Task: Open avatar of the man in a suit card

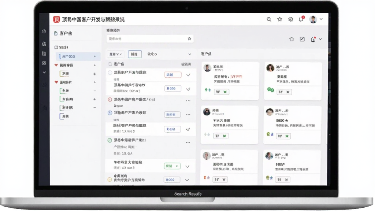Action: tap(207, 68)
